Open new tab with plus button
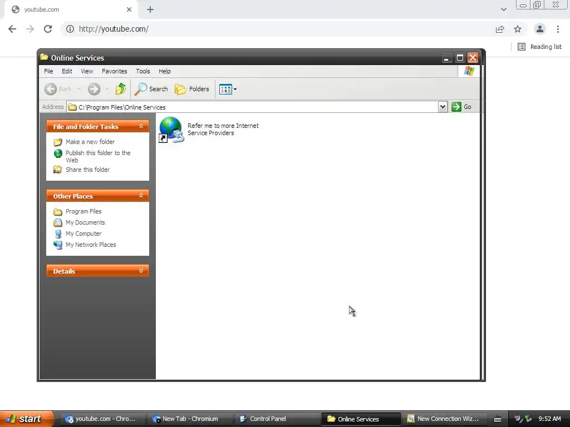 (x=150, y=10)
